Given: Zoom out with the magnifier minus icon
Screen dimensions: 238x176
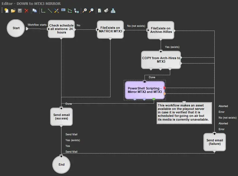Looking at the screenshot, I should click(x=91, y=11).
